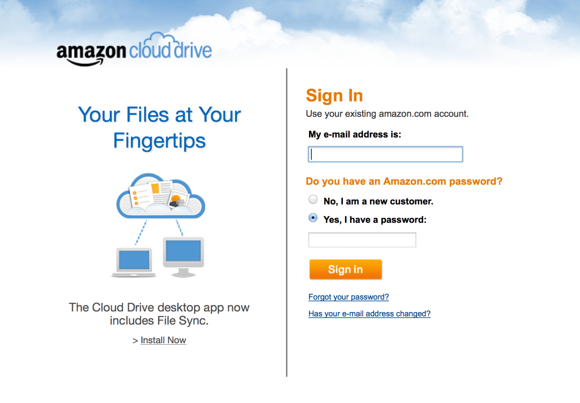Click the "Use your existing amazon.com account" text
This screenshot has height=403, width=580.
point(387,114)
